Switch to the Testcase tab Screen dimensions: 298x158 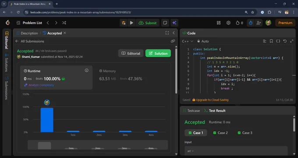click(191, 111)
